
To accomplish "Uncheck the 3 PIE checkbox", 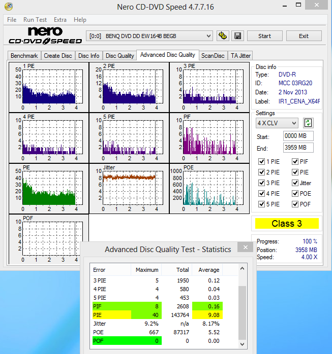I will click(261, 183).
